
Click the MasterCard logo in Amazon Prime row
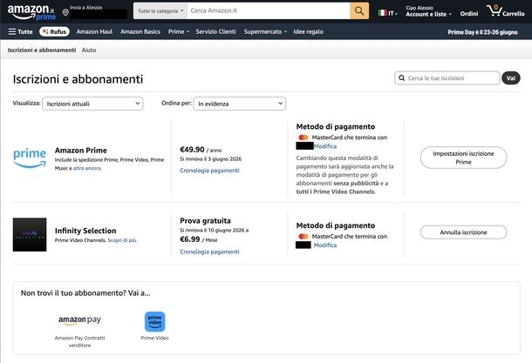tap(303, 138)
